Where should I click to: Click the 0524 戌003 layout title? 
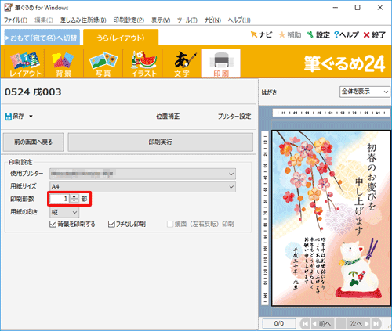click(x=33, y=92)
